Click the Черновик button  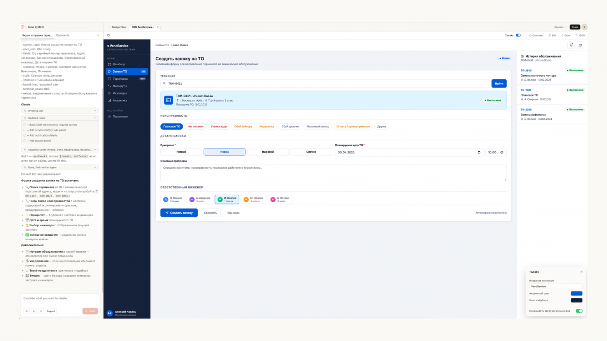coord(233,213)
